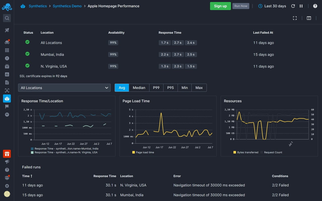This screenshot has height=201, width=322.
Task: Expand the All Locations dropdown
Action: coord(64,88)
